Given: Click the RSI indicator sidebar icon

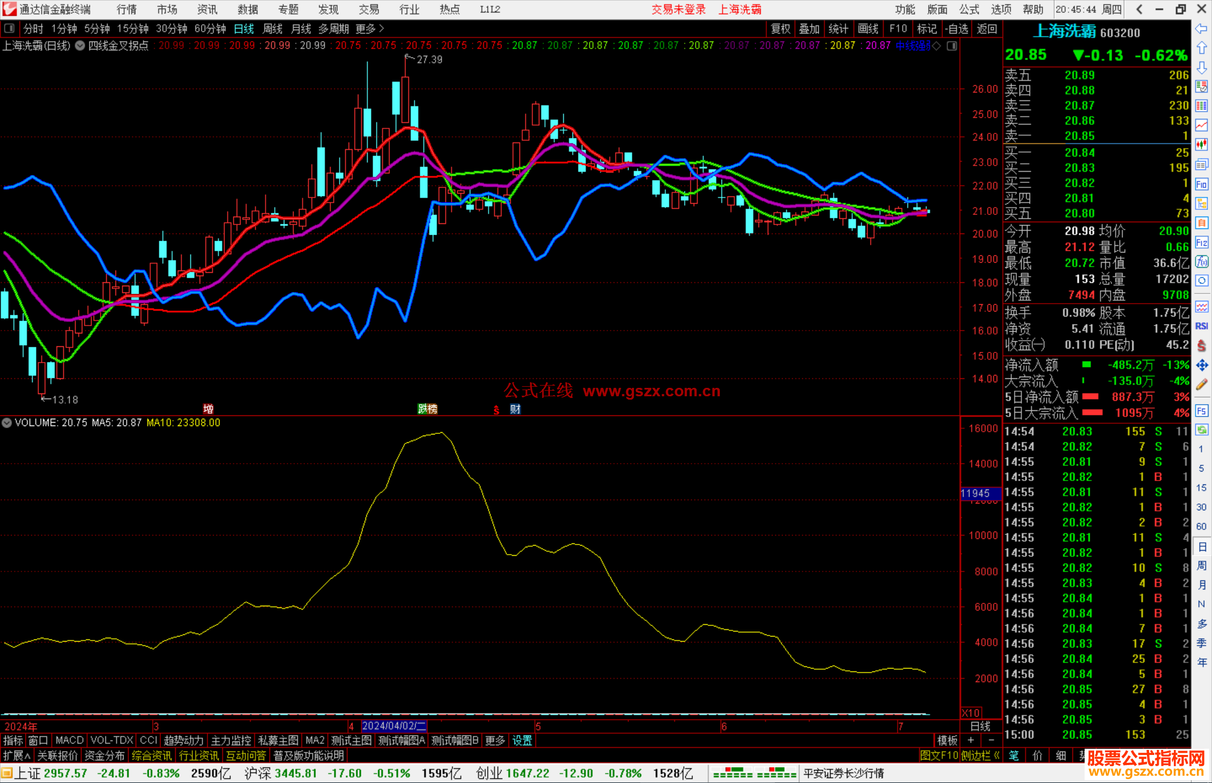Looking at the screenshot, I should [x=1201, y=326].
